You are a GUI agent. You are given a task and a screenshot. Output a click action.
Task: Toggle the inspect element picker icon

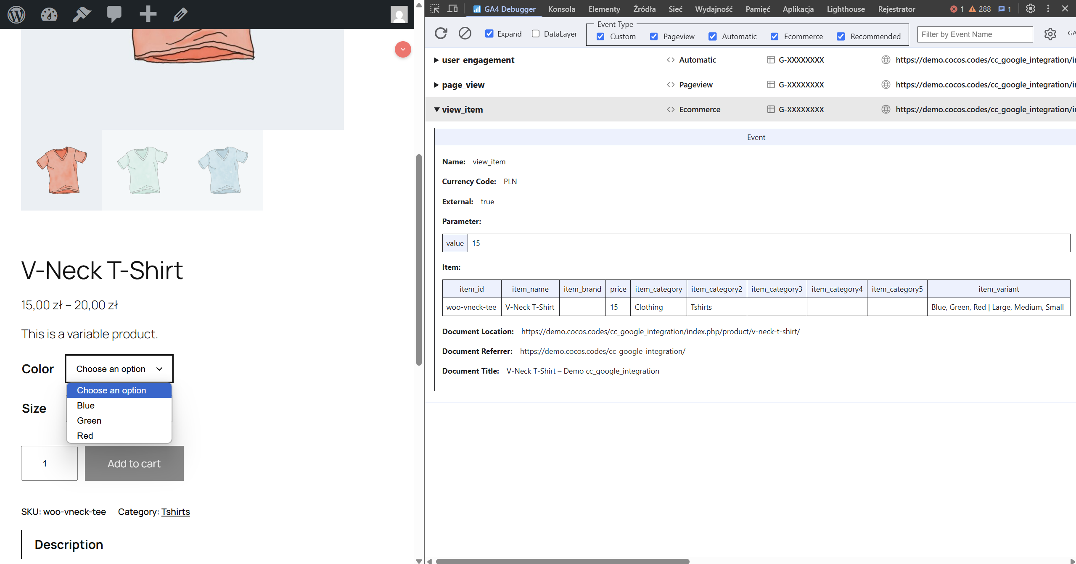click(x=435, y=8)
